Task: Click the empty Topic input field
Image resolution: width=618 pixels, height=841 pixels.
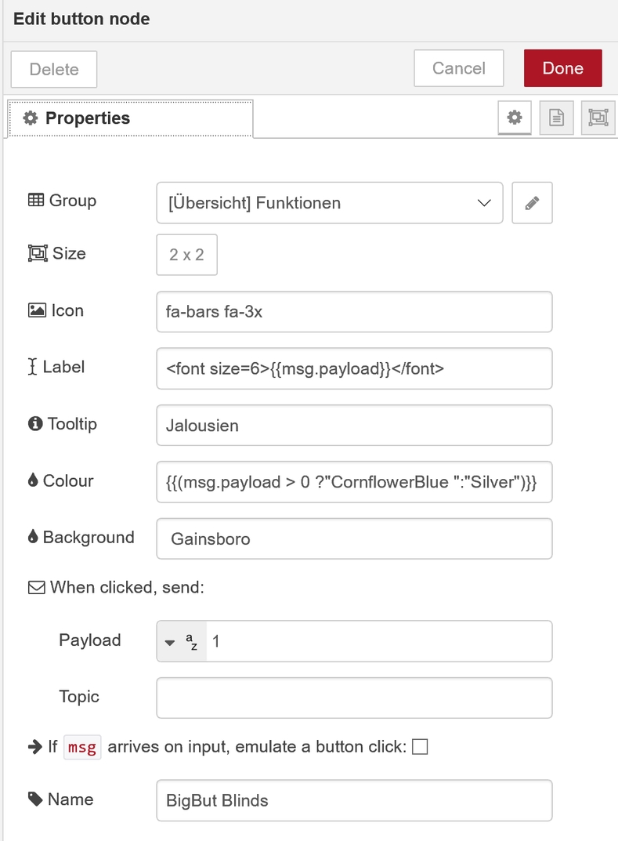Action: [x=354, y=698]
